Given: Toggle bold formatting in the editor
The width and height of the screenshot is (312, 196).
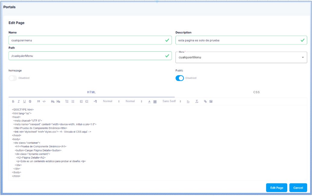Looking at the screenshot, I should (13, 101).
